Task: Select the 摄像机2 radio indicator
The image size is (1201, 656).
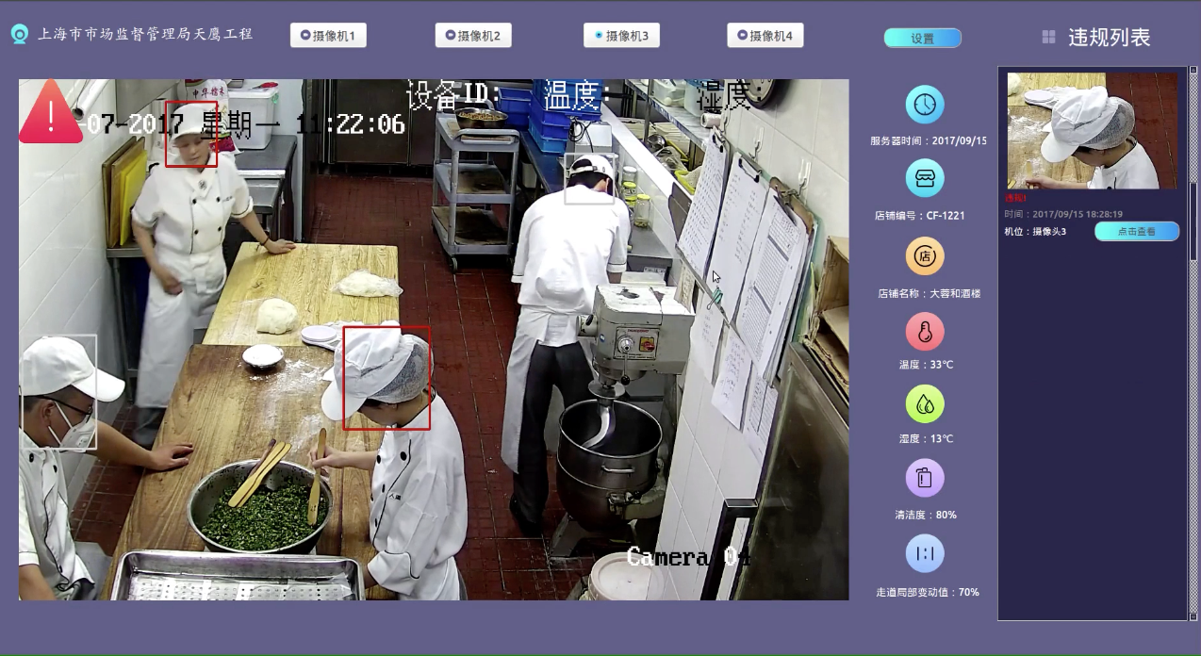Action: tap(450, 35)
